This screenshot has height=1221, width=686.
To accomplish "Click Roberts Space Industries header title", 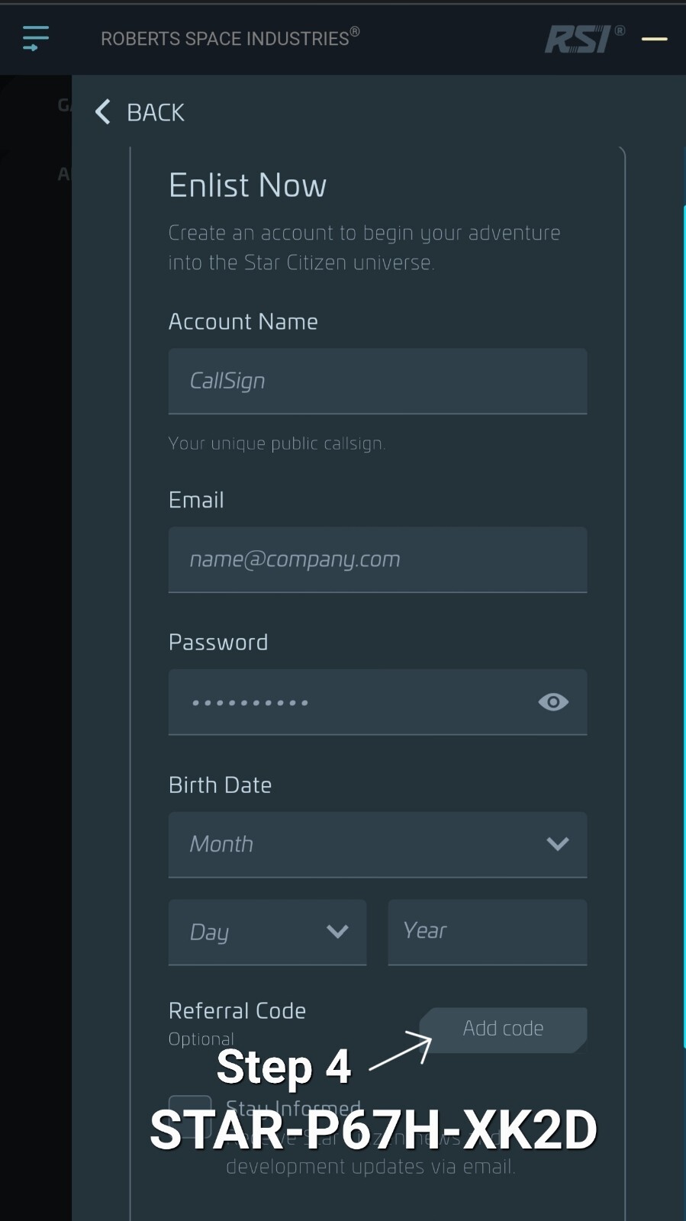I will (x=230, y=37).
